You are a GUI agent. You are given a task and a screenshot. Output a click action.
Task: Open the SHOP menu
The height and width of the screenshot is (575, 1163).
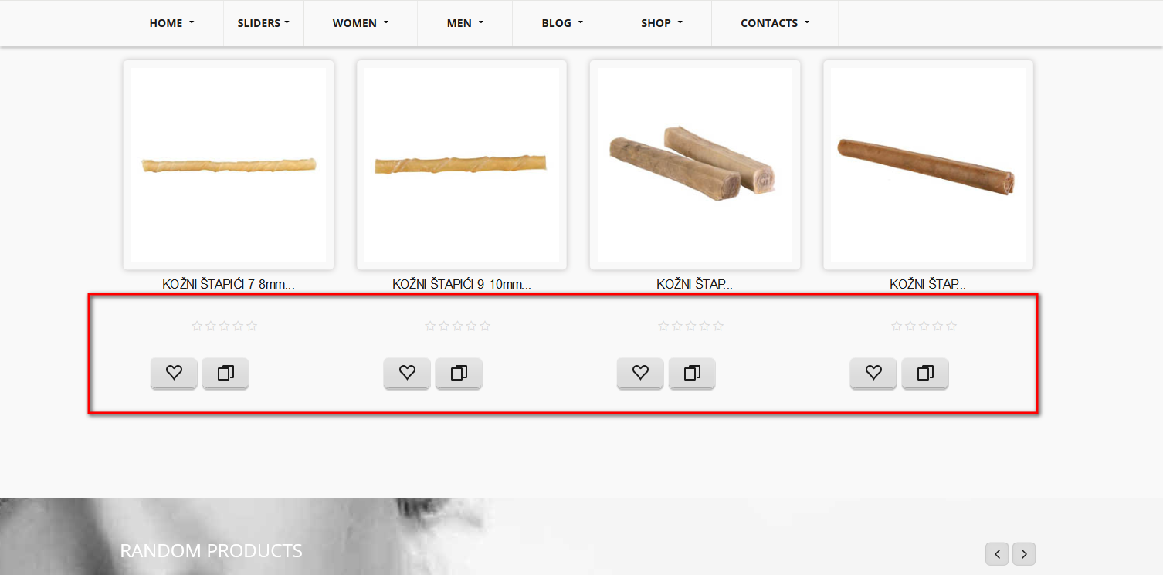coord(662,23)
